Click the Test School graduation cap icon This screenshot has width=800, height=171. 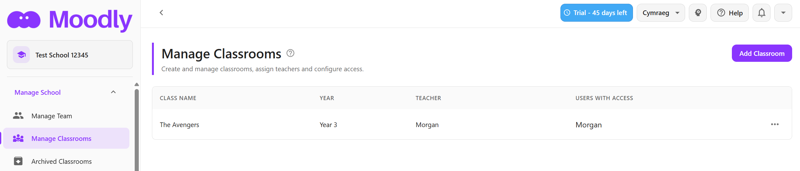point(21,55)
